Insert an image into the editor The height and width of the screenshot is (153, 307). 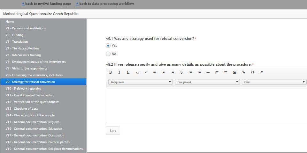point(234,72)
